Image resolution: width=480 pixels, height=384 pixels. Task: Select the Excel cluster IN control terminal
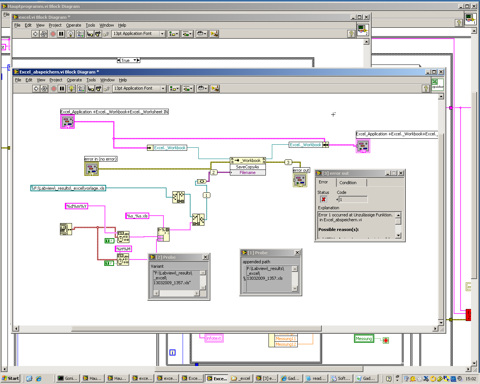pyautogui.click(x=67, y=121)
